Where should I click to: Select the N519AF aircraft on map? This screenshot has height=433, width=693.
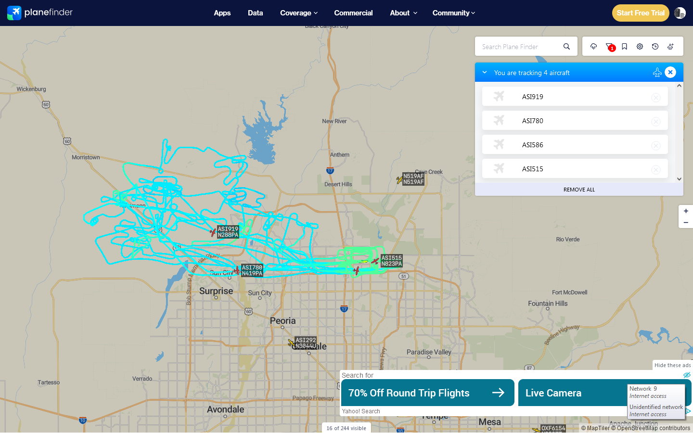(399, 180)
